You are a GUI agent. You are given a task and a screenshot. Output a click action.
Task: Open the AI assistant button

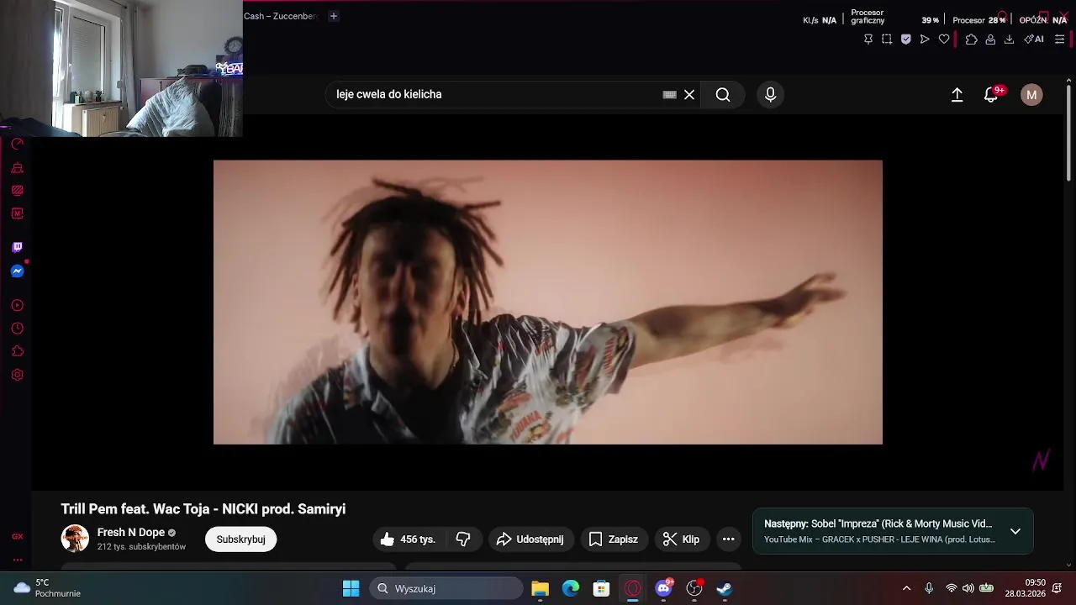point(1034,39)
